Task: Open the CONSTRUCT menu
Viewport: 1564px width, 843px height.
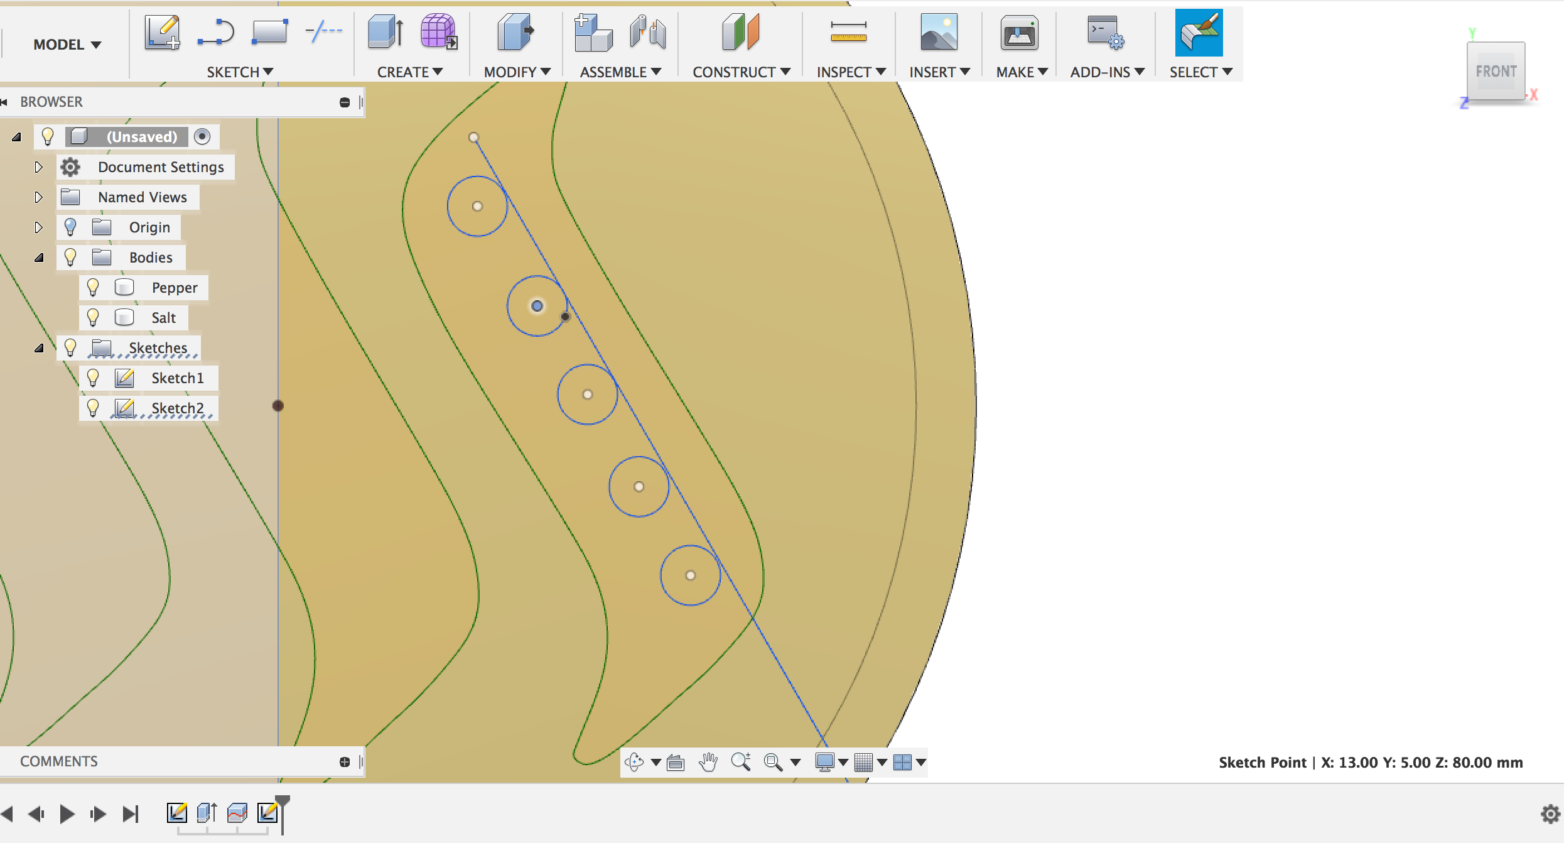Action: point(742,72)
